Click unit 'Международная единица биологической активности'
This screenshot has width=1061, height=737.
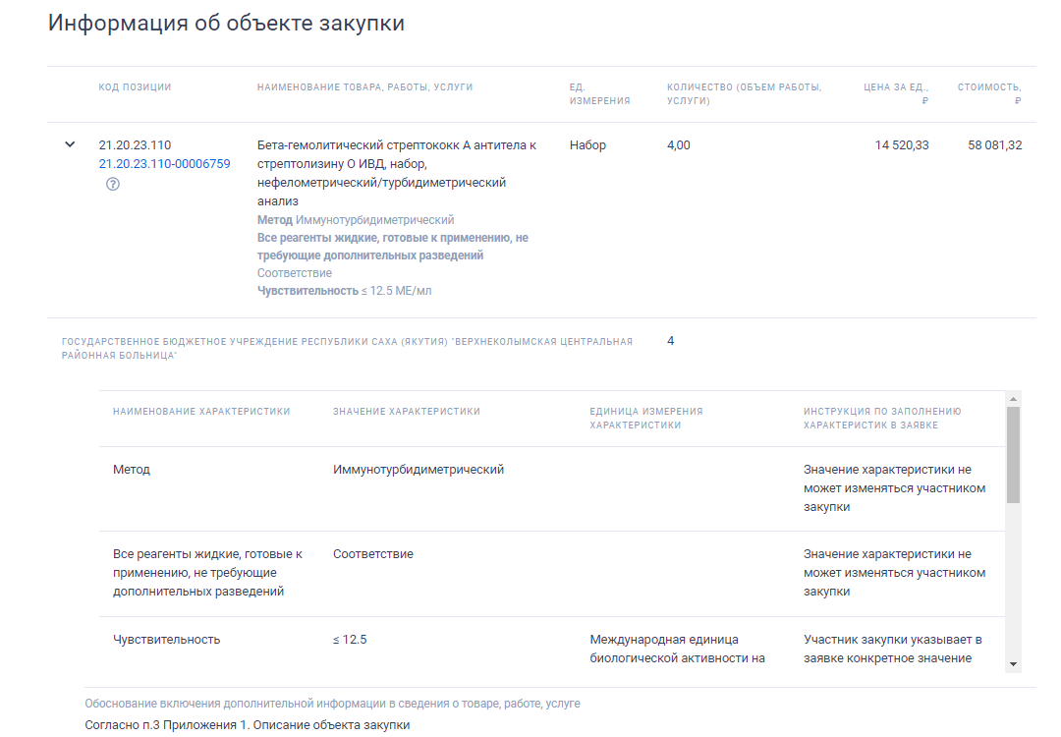(677, 649)
